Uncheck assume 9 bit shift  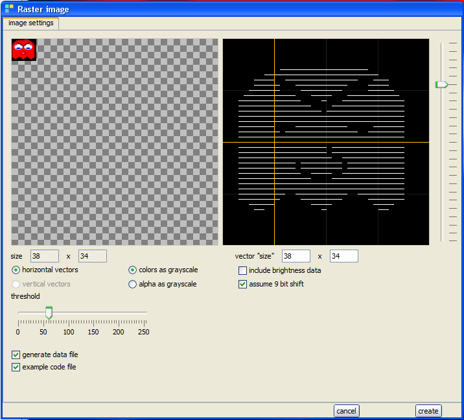[x=243, y=284]
